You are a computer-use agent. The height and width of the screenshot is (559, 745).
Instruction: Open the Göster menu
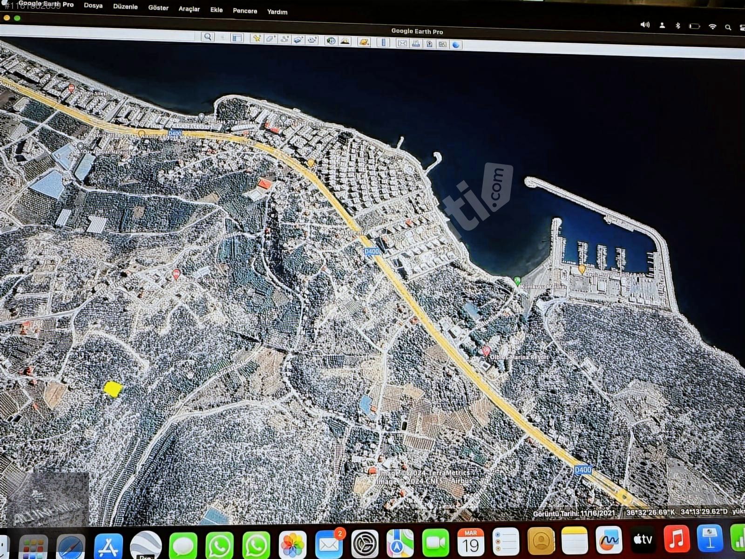tap(158, 8)
